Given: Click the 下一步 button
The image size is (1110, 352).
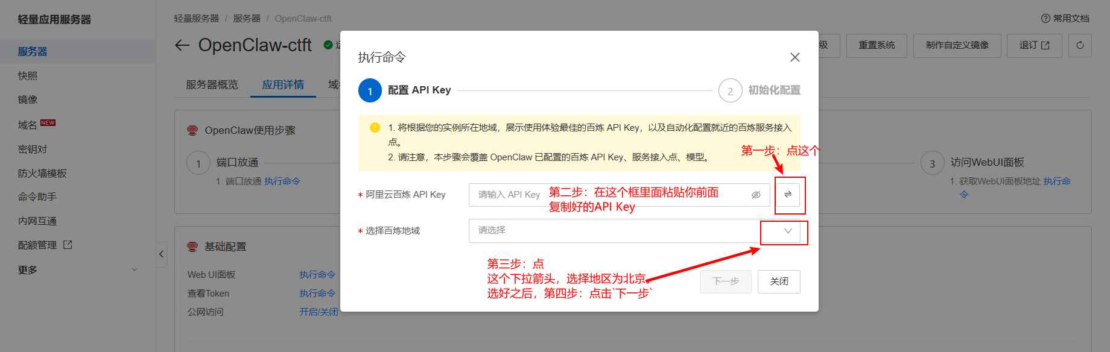Looking at the screenshot, I should point(726,281).
